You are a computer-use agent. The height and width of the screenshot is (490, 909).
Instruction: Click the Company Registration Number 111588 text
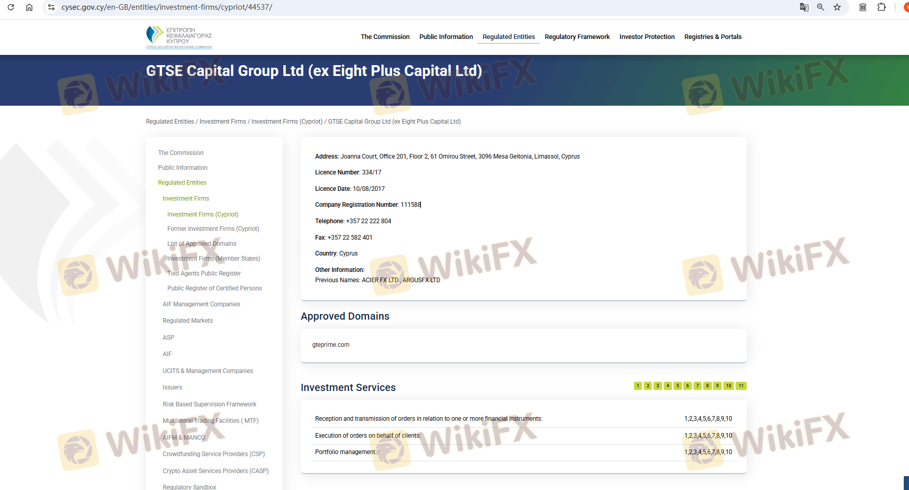click(368, 205)
